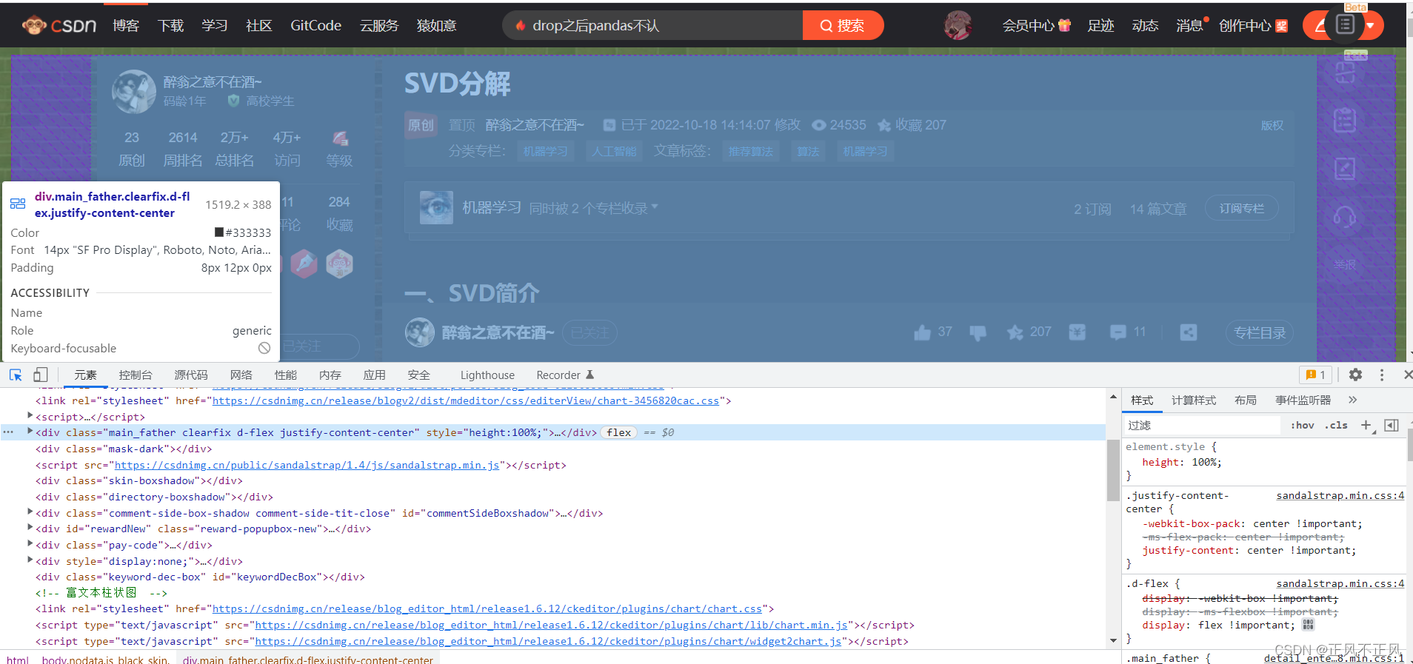Toggle the computed styles sidebar pane icon

(1392, 426)
